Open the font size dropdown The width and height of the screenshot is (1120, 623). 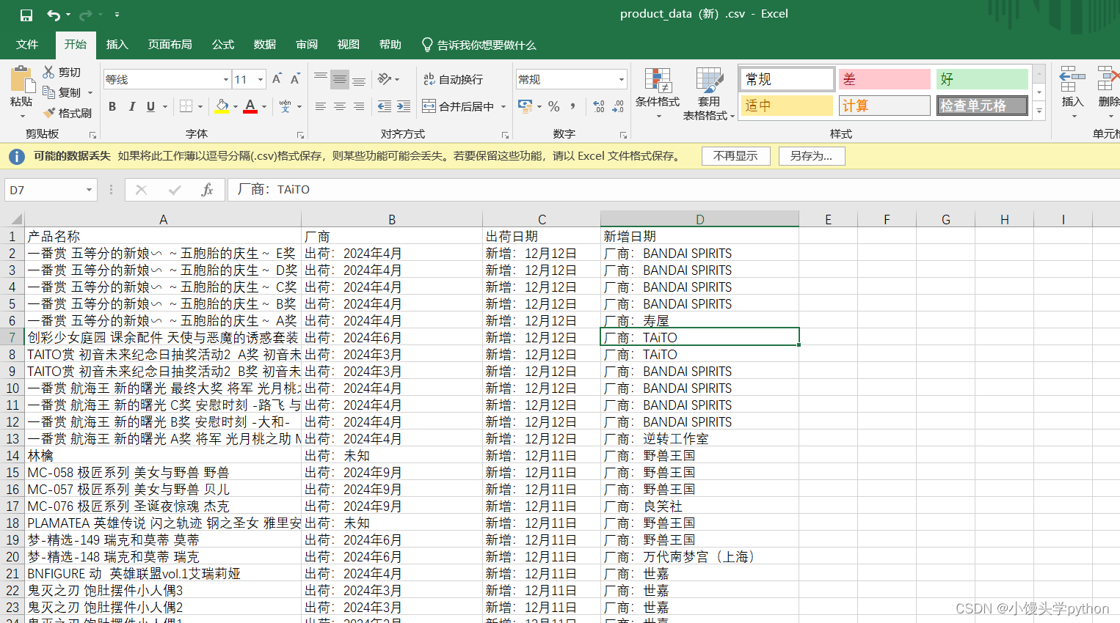(x=260, y=79)
